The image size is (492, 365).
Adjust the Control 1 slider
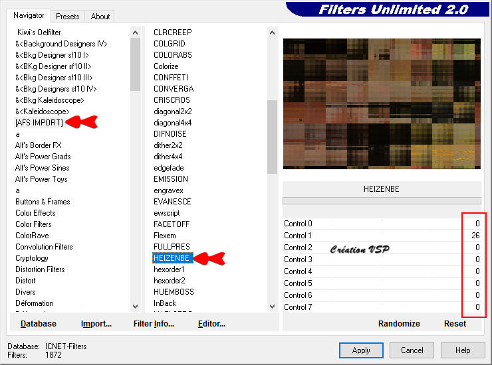click(x=382, y=236)
